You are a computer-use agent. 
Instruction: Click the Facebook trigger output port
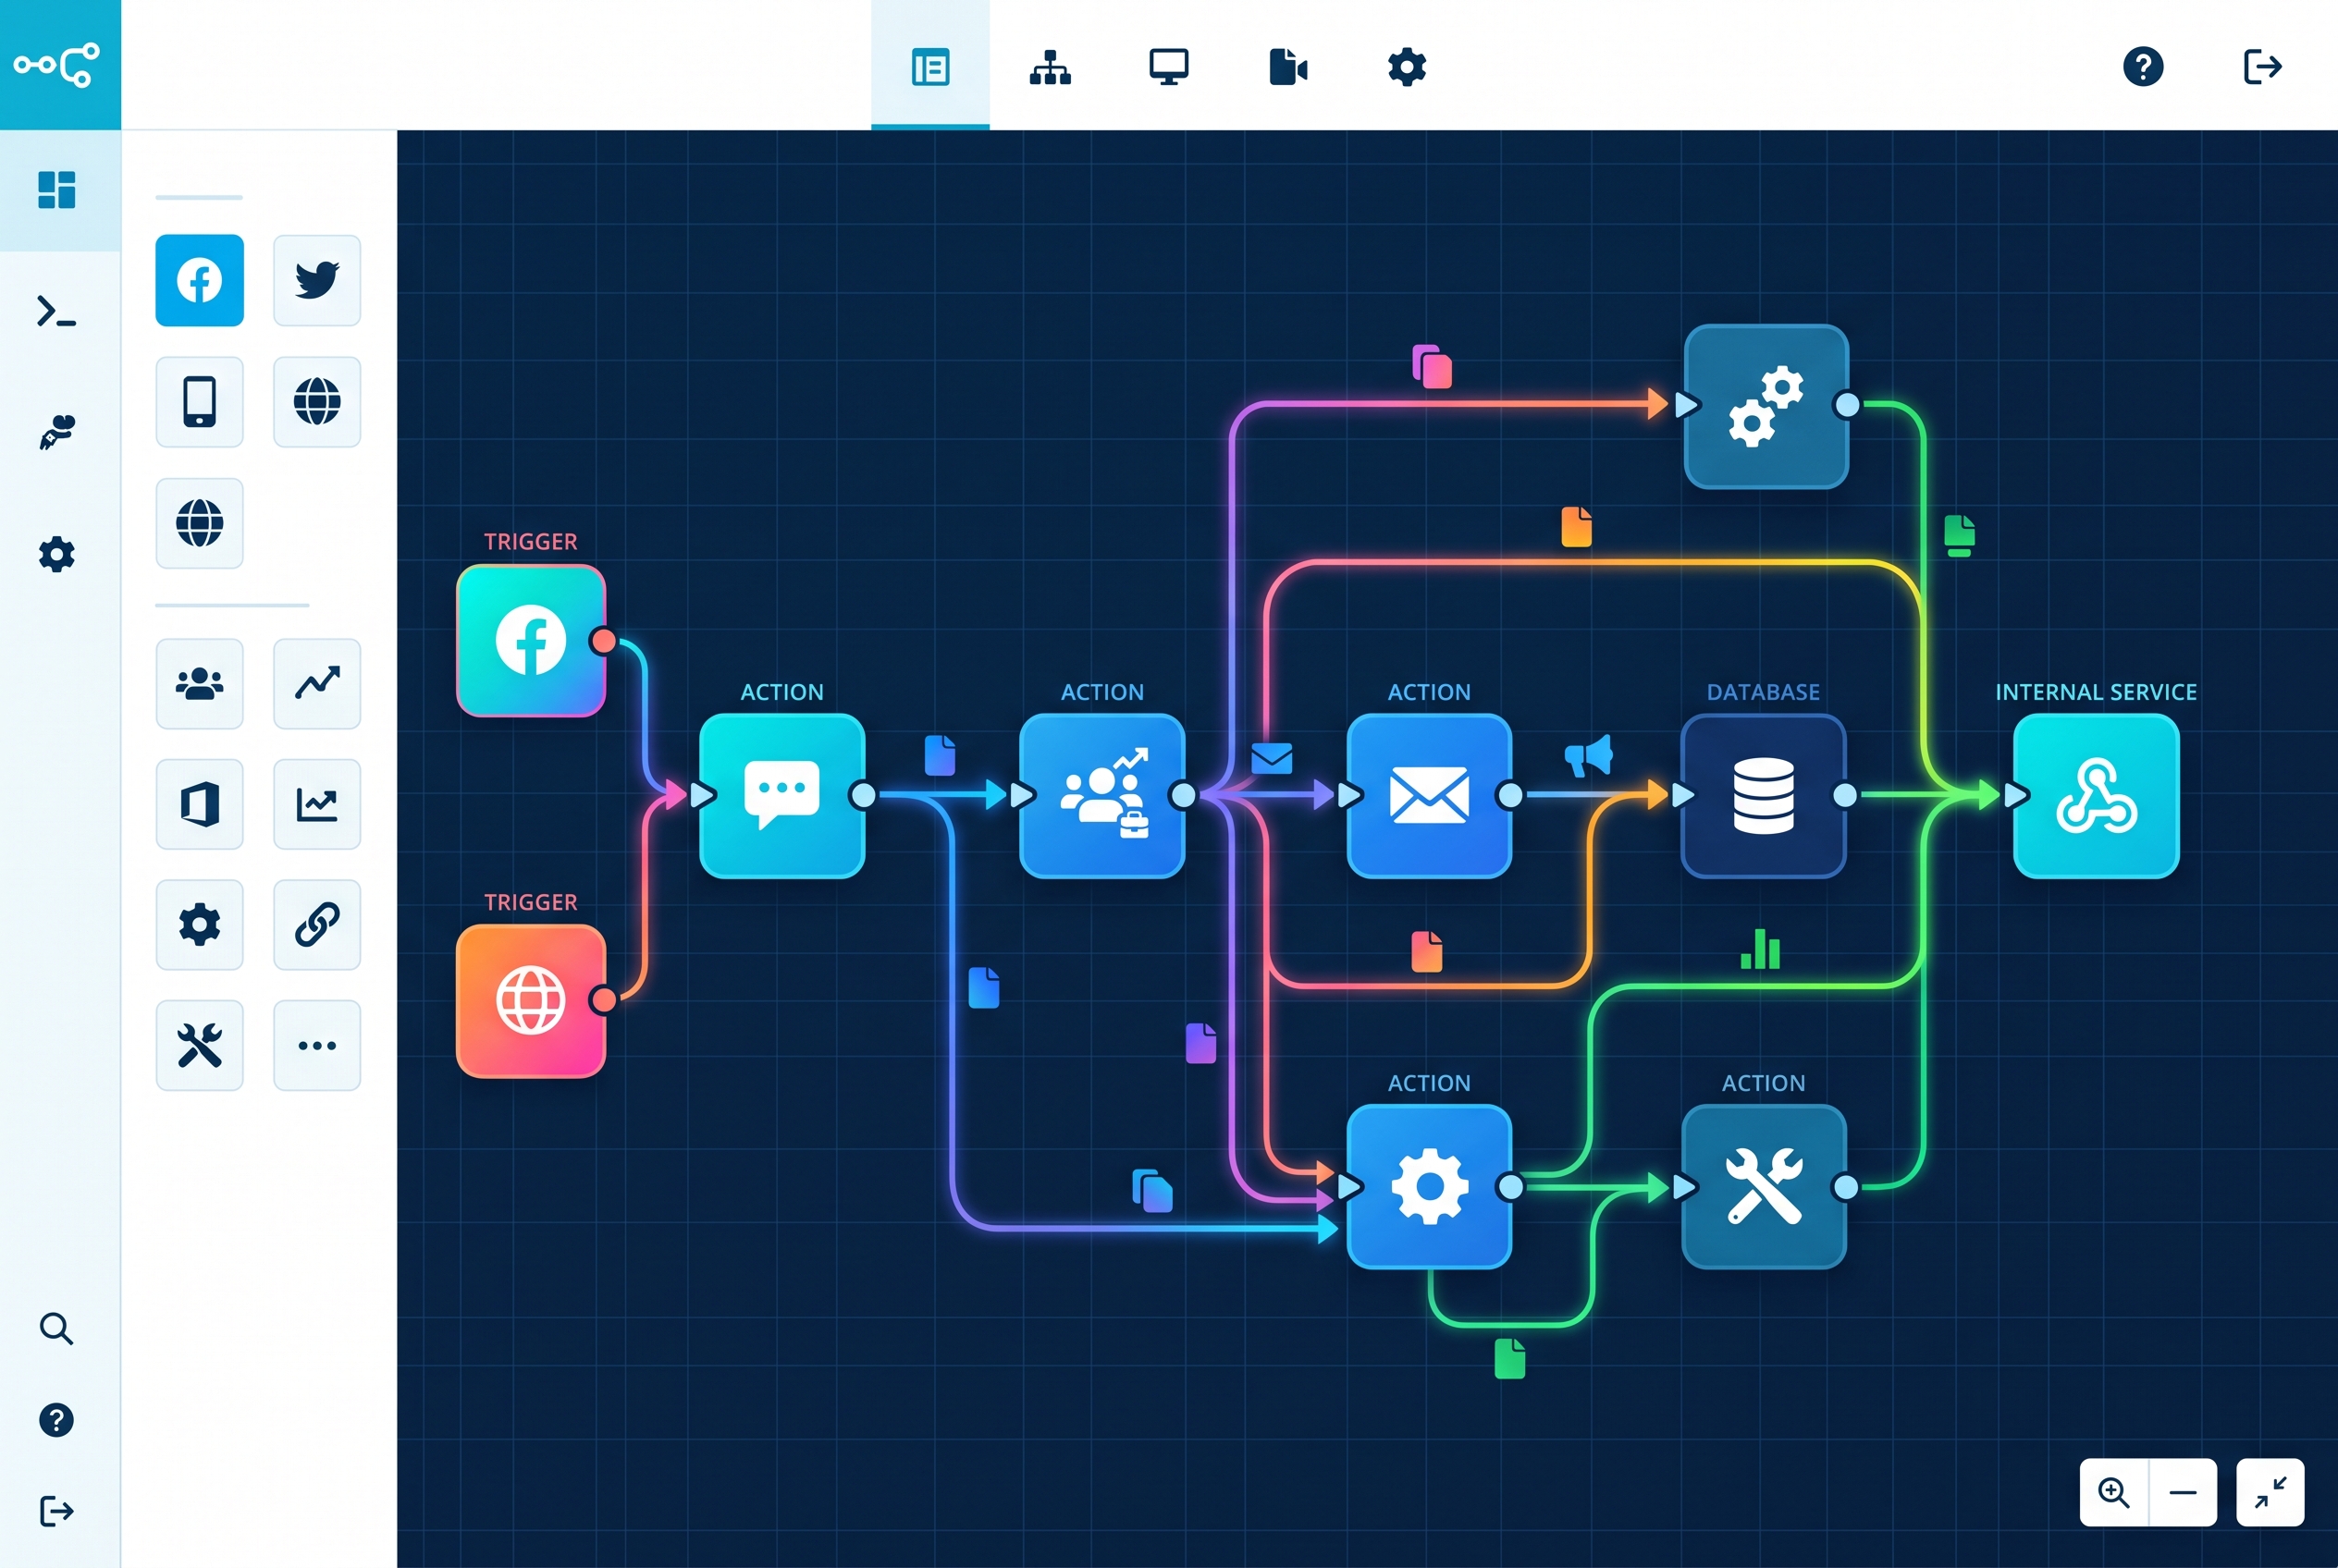click(x=603, y=641)
